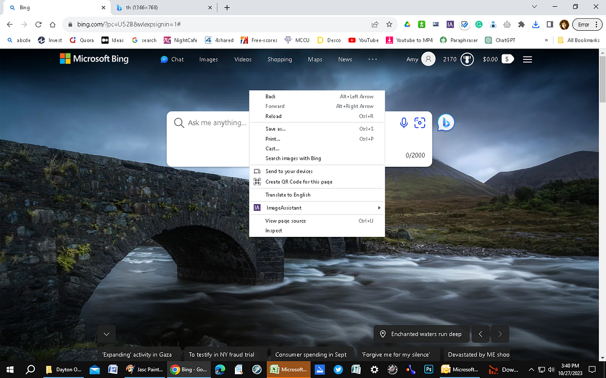The height and width of the screenshot is (378, 606).
Task: Expand the chevron at the bottom left of the wallpaper
Action: (106, 334)
